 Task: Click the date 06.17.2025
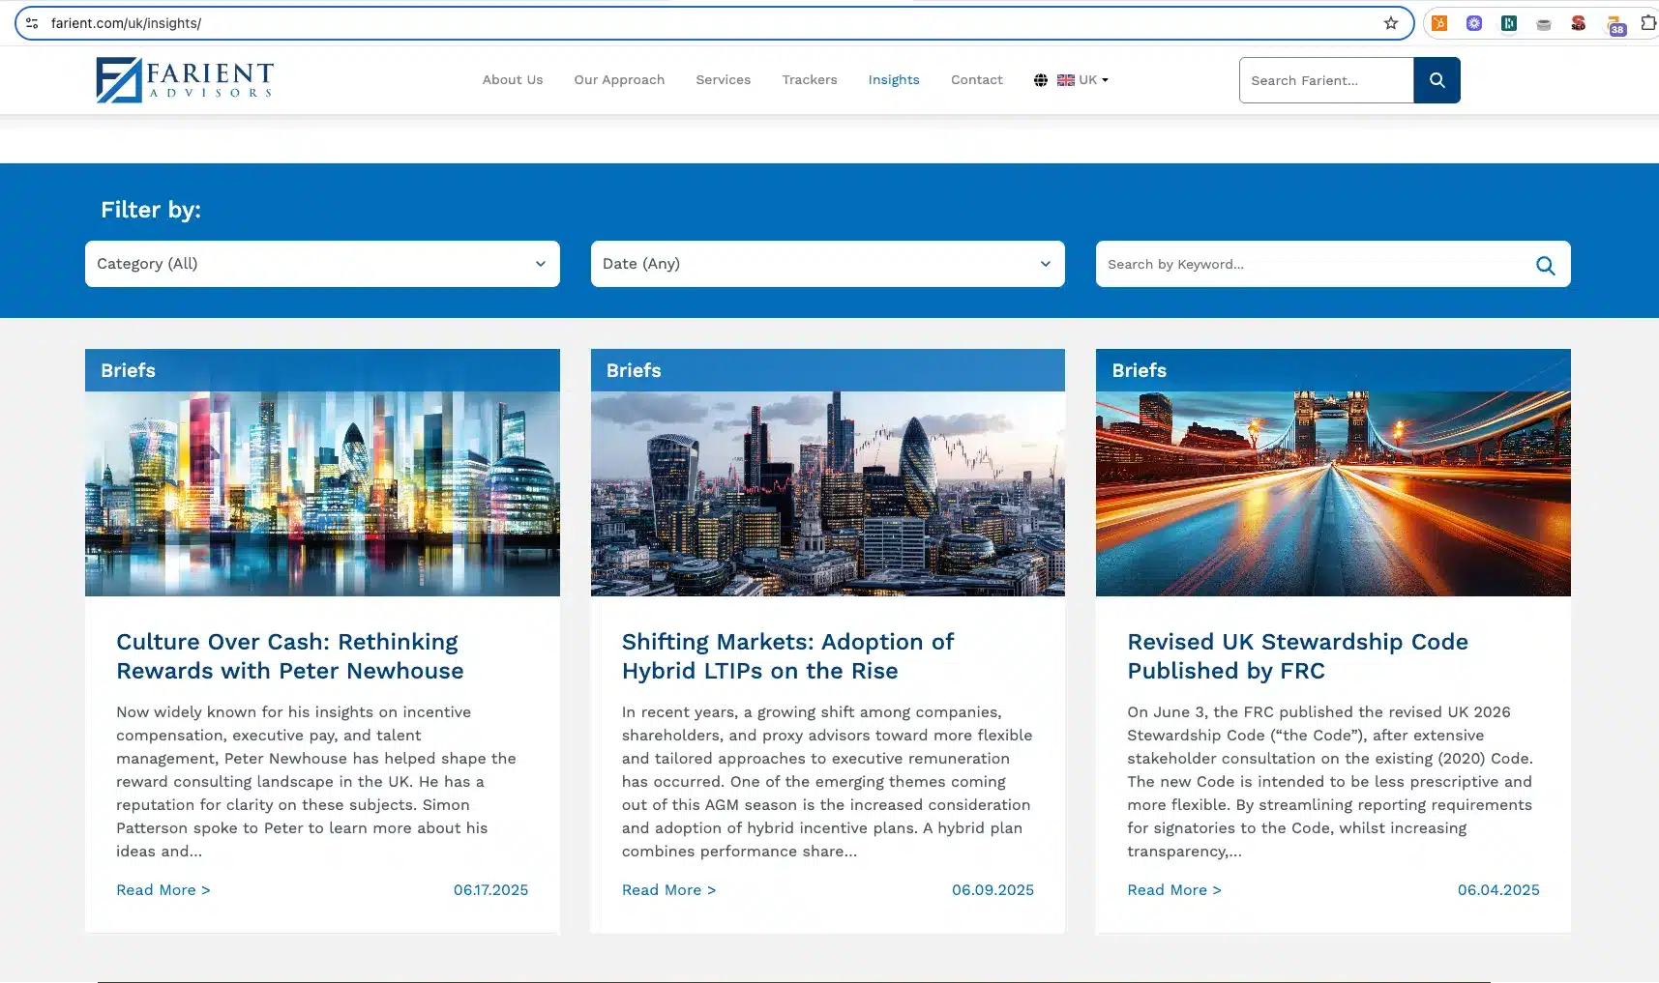(x=490, y=890)
